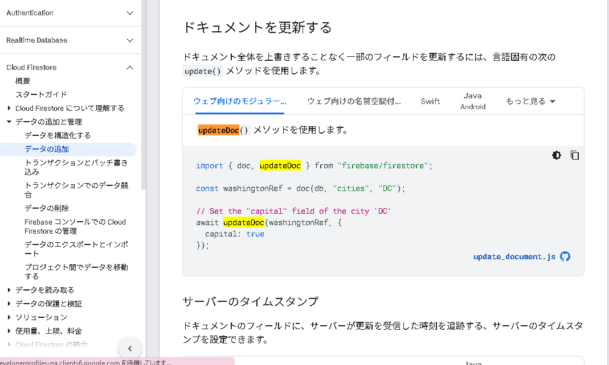Expand the ソリューション tree item
The image size is (609, 365).
[9, 317]
